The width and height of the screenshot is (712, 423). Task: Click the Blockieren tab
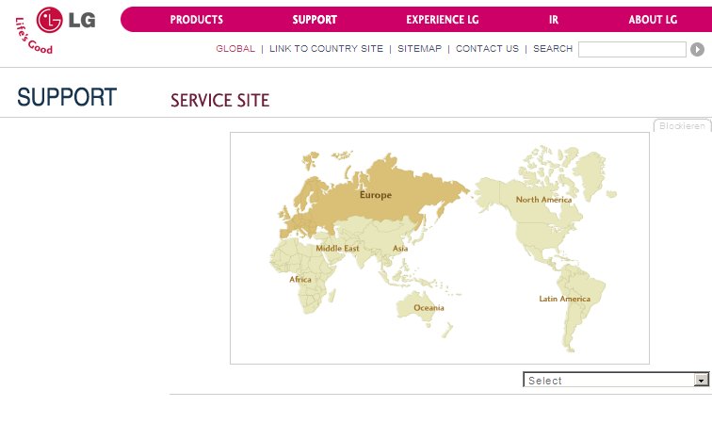682,125
